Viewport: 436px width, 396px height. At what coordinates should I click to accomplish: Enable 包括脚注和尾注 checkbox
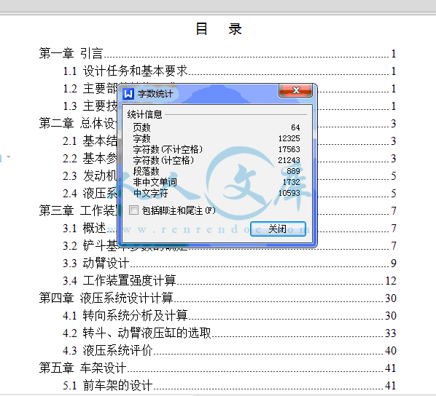click(x=133, y=210)
